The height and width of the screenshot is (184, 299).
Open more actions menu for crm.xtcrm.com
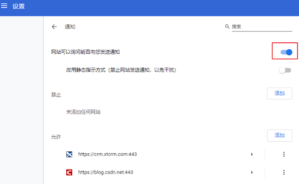click(284, 154)
